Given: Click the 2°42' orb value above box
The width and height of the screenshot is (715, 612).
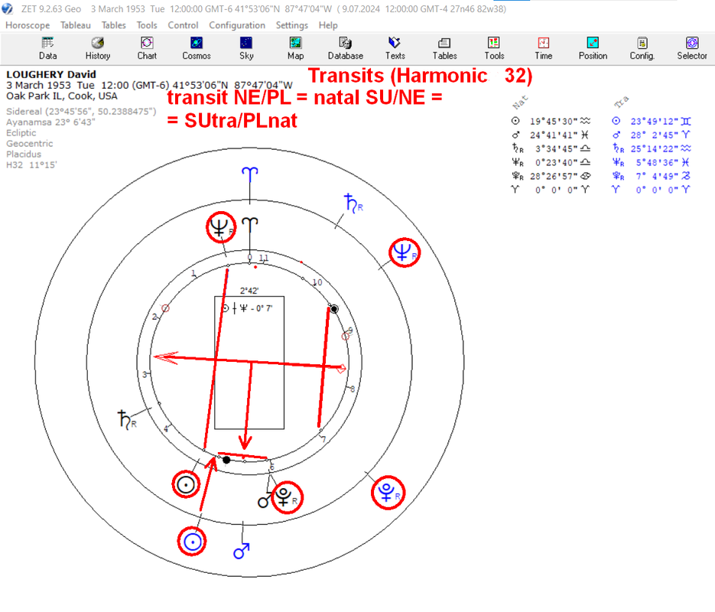Looking at the screenshot, I should [249, 291].
